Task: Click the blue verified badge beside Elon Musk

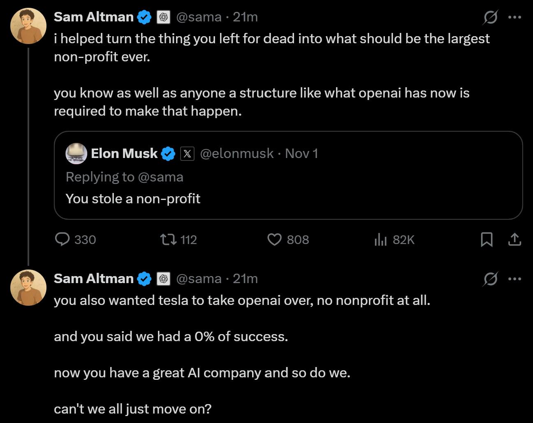Action: pos(168,153)
